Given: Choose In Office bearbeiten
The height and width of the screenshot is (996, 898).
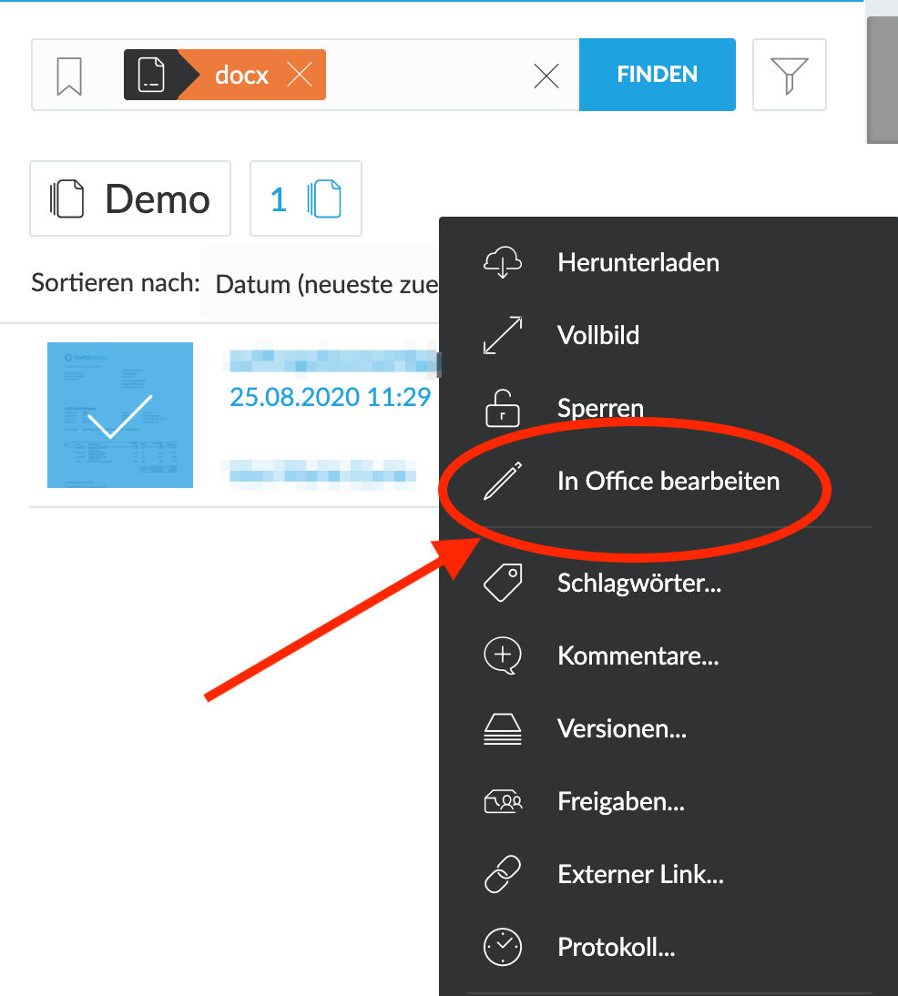Looking at the screenshot, I should point(668,481).
